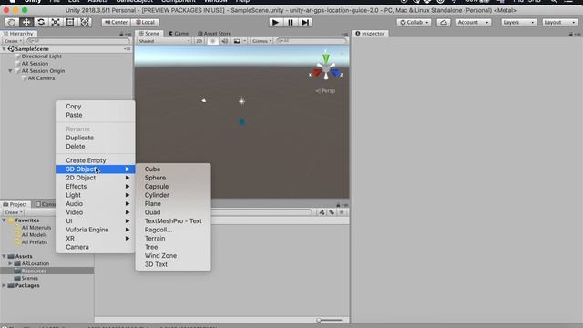Click Project search by type icon
Image resolution: width=583 pixels, height=328 pixels.
coord(322,212)
